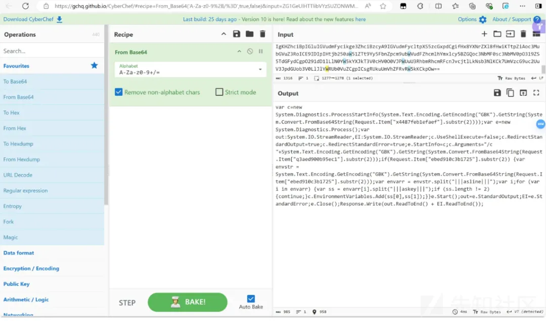Select Regular expression operation
Screen dimensions: 546x321
(52, 191)
